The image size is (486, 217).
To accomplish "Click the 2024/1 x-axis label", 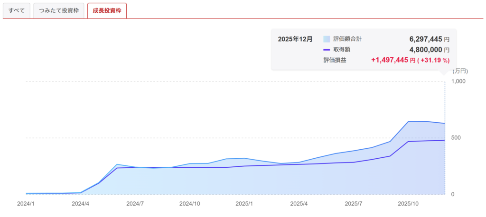I will click(26, 204).
